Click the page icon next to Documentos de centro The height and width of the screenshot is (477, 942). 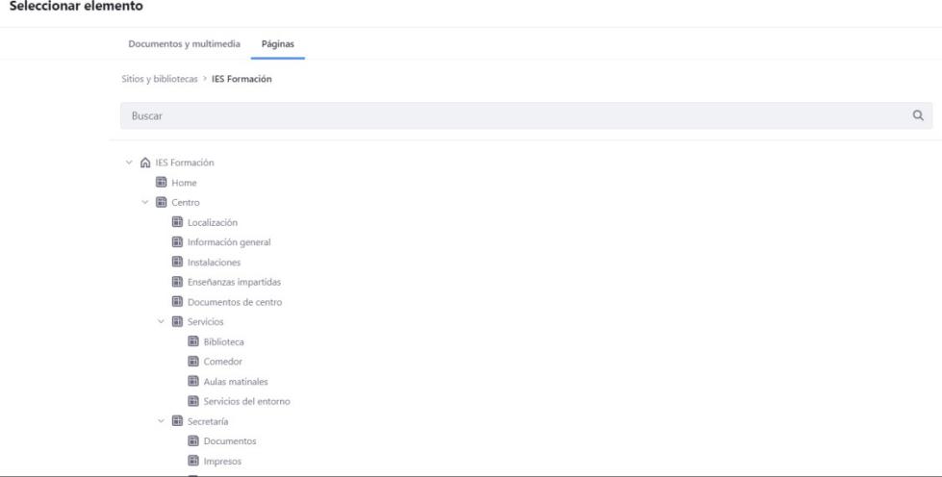click(177, 302)
